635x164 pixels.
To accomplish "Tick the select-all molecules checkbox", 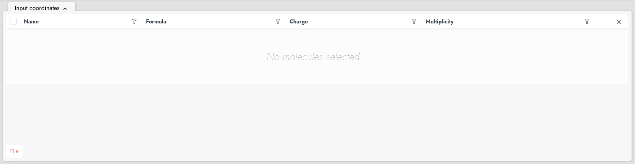I will tap(13, 21).
